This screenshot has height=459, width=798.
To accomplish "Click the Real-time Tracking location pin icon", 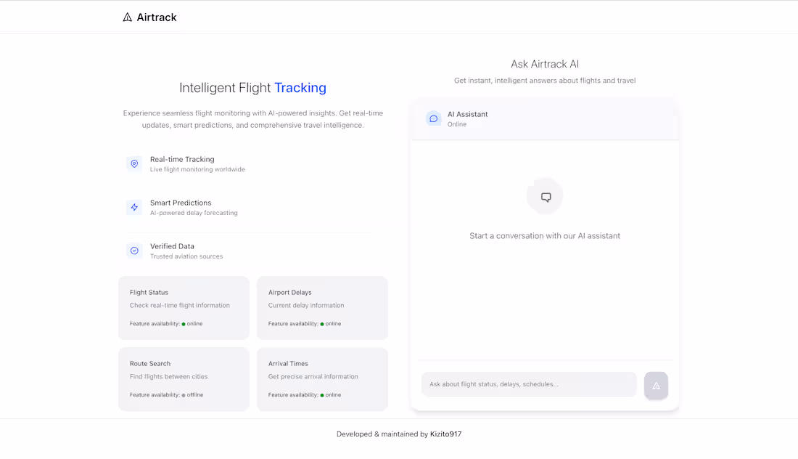I will (134, 163).
